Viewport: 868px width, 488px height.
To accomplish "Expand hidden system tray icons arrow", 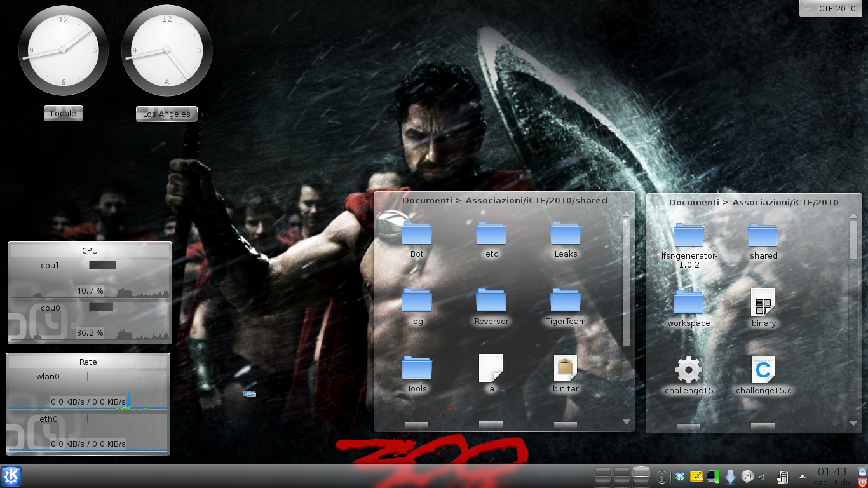I will click(x=802, y=476).
